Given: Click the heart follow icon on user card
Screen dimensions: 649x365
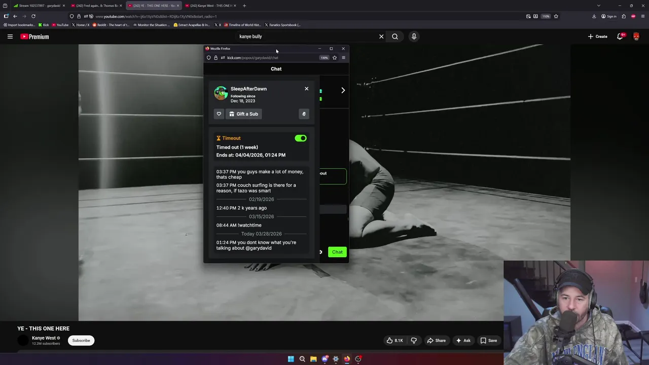Looking at the screenshot, I should click(x=219, y=114).
